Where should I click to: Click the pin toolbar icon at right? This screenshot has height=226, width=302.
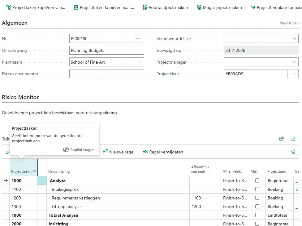[x=293, y=152]
